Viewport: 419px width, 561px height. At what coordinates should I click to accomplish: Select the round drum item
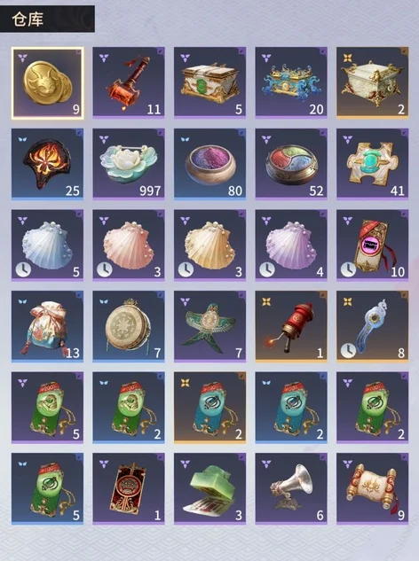[129, 326]
